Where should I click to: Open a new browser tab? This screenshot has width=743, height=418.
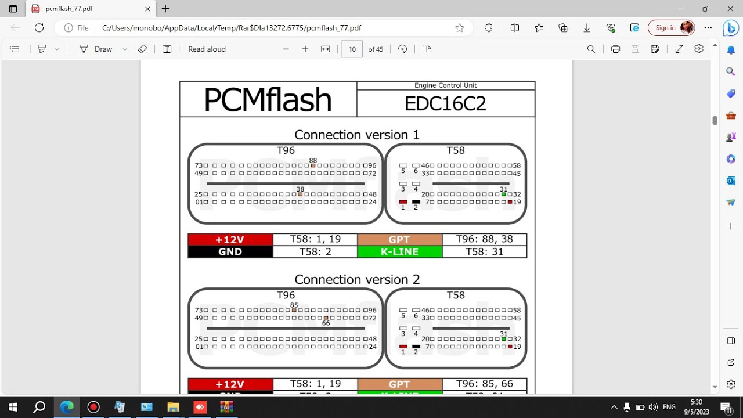click(166, 9)
